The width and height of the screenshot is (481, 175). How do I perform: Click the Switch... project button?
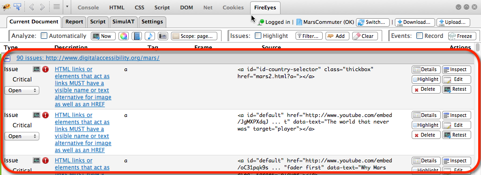click(373, 22)
